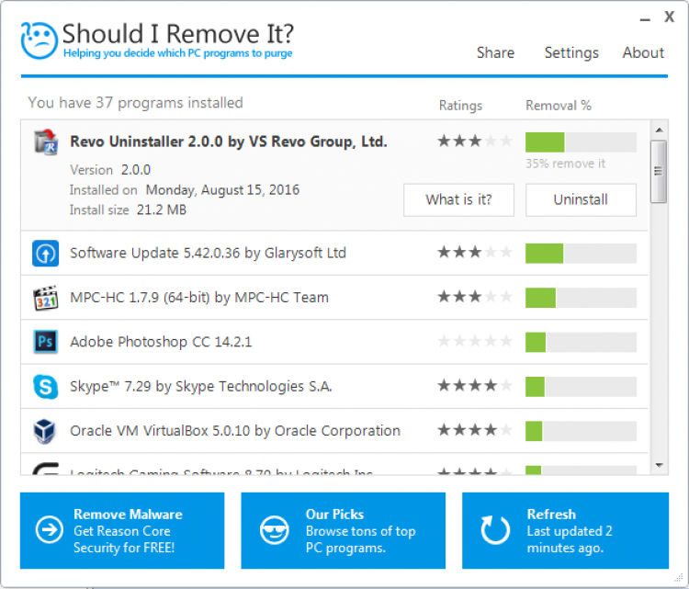Click the Remove Malware tile
Viewport: 689px width, 589px height.
122,530
